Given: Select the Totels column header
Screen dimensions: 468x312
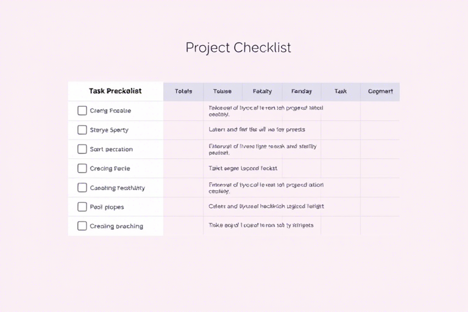Looking at the screenshot, I should tap(183, 91).
